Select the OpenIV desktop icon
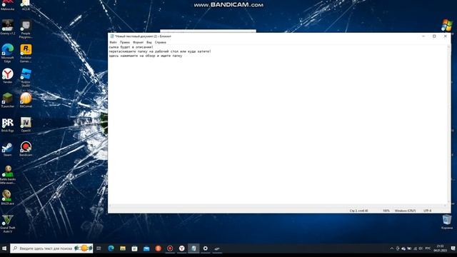This screenshot has width=457, height=257. point(26,125)
